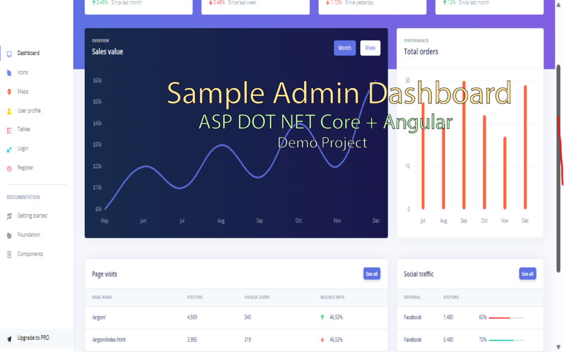The width and height of the screenshot is (564, 352).
Task: Open the Dashboard menu item
Action: (x=29, y=53)
